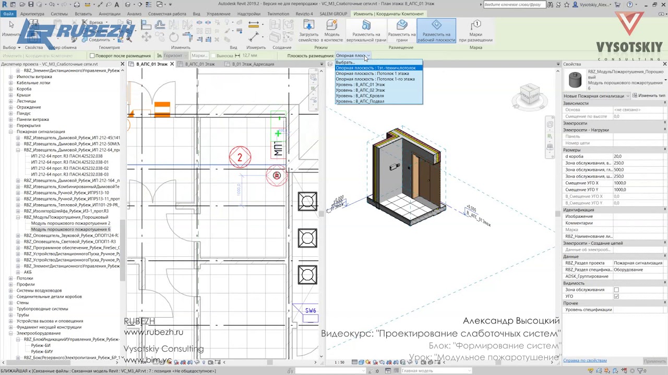The image size is (668, 375).
Task: Switch to the Twinmotion ribbon tab
Action: point(278,14)
